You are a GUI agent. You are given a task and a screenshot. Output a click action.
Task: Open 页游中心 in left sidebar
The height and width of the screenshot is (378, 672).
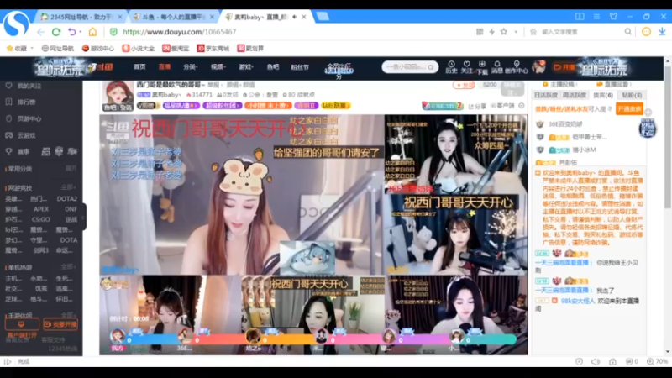tap(24, 118)
